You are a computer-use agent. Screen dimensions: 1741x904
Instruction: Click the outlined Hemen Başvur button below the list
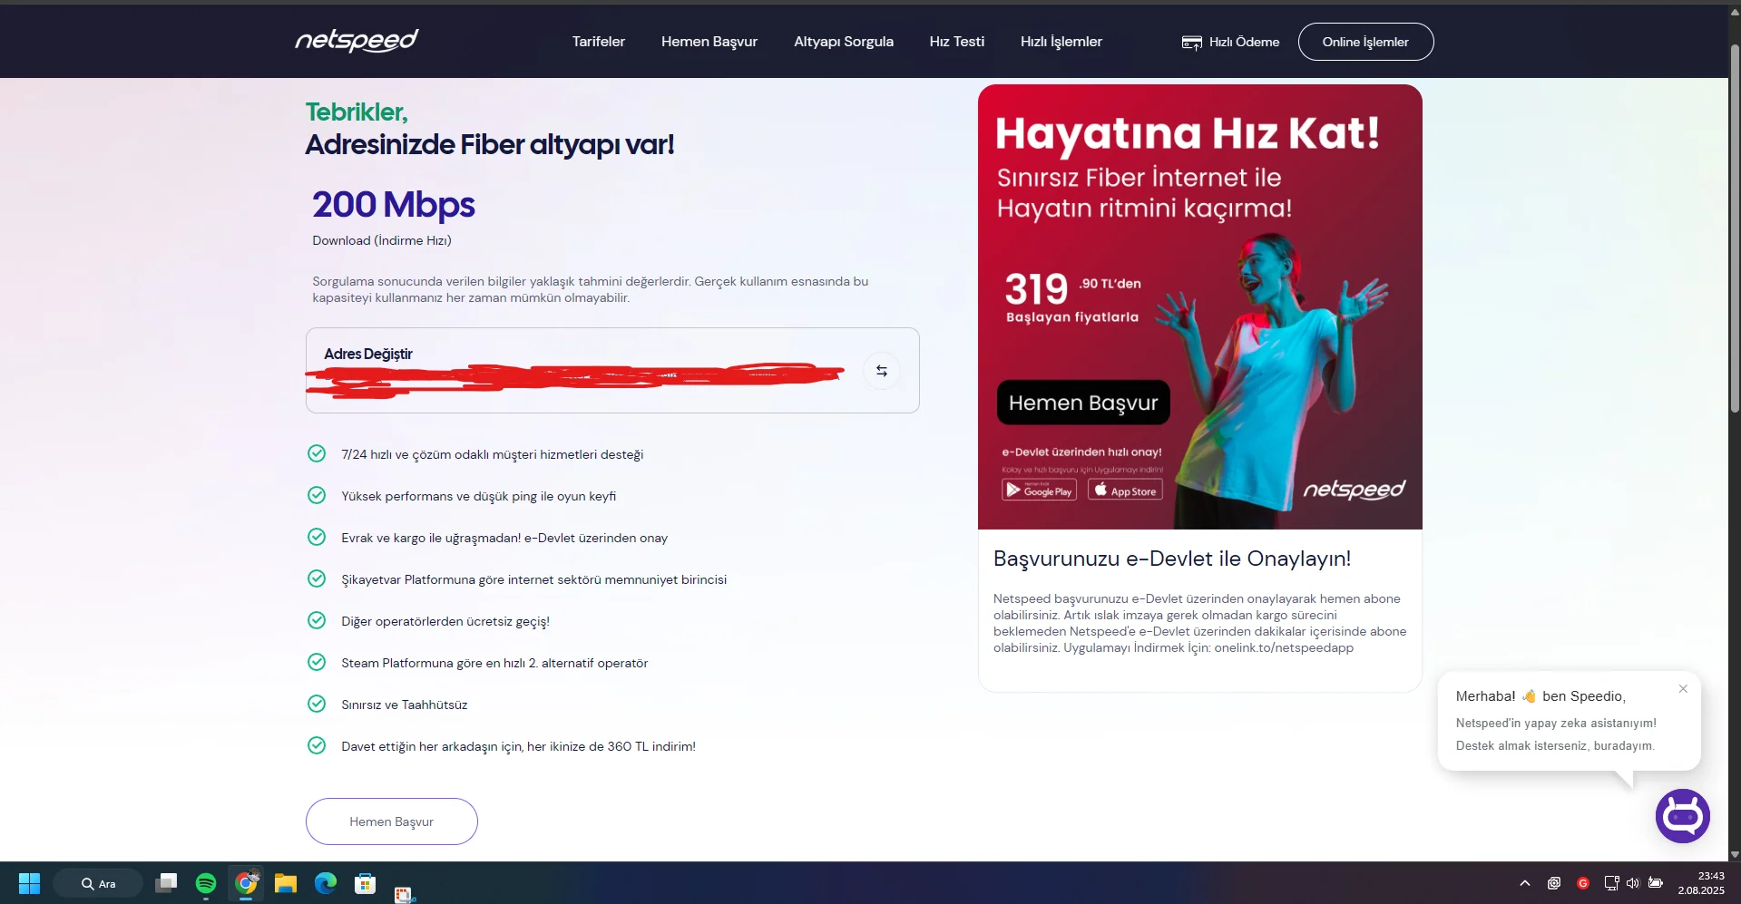[x=392, y=821]
